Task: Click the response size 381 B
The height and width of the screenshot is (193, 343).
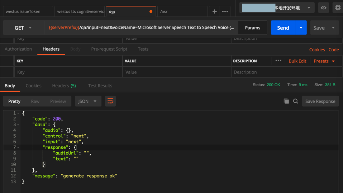Action: coord(330,85)
